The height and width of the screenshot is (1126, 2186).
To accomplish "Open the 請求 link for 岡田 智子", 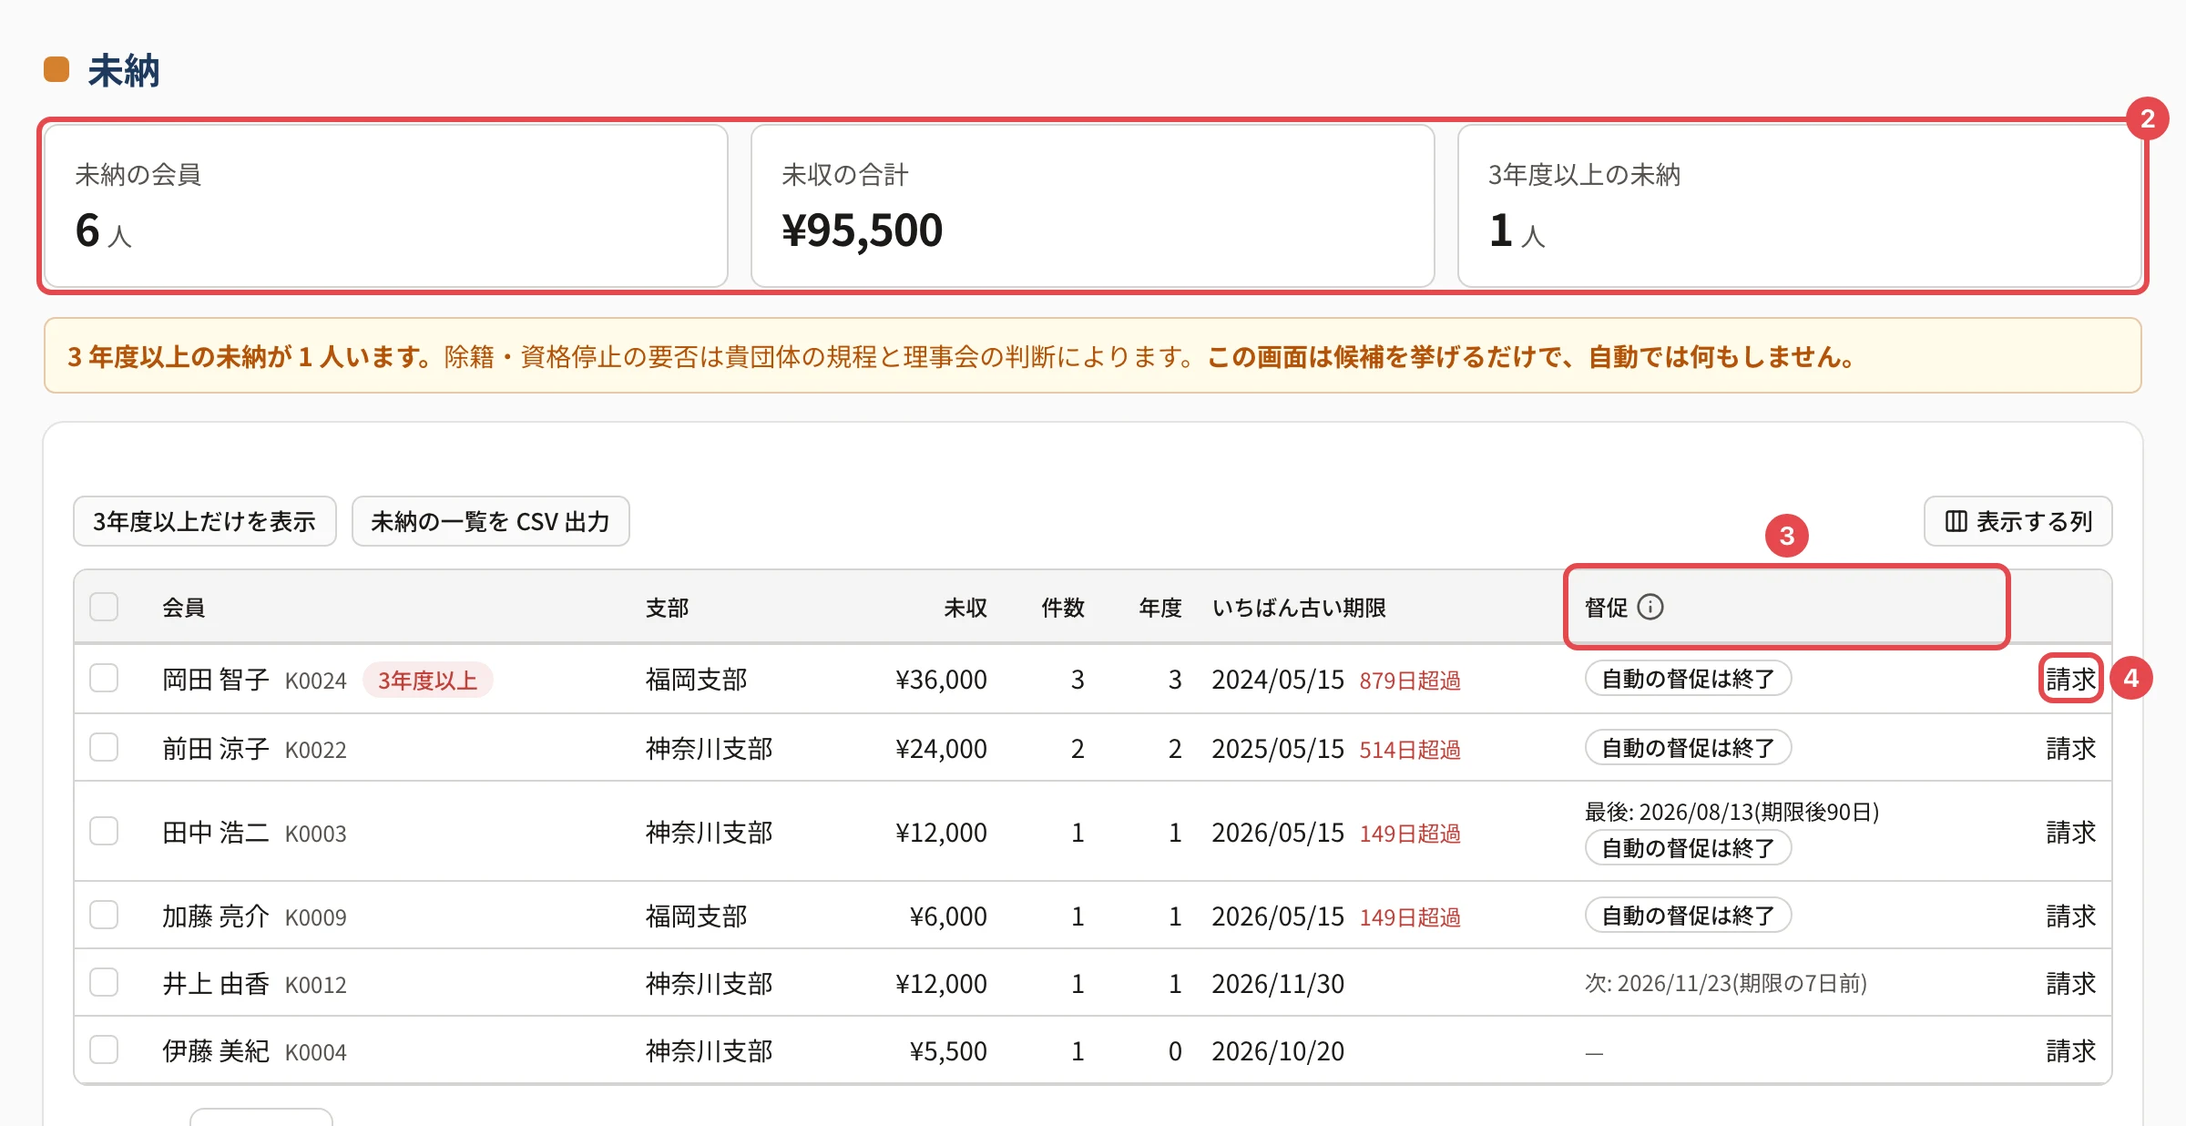I will tap(2070, 679).
